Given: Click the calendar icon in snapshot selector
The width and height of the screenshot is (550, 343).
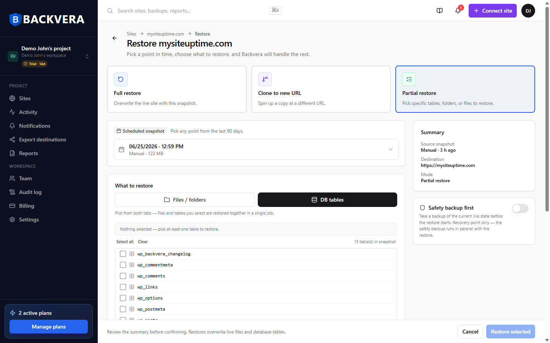Looking at the screenshot, I should (121, 149).
